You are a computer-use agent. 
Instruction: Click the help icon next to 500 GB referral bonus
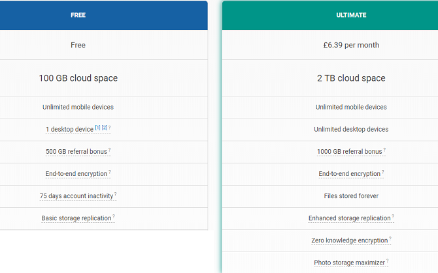109,150
